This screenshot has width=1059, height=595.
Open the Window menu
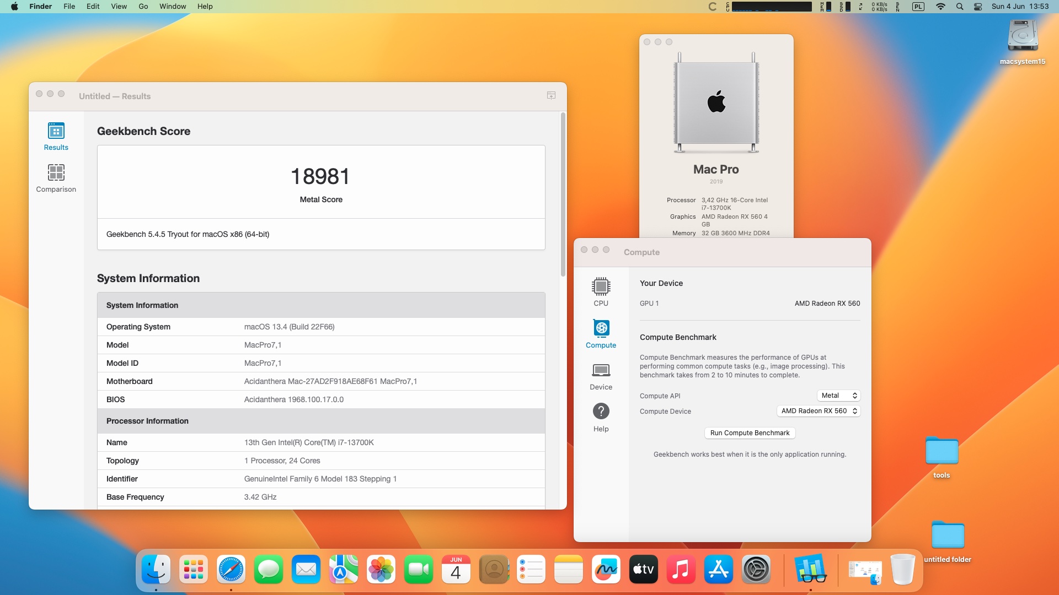(x=173, y=7)
